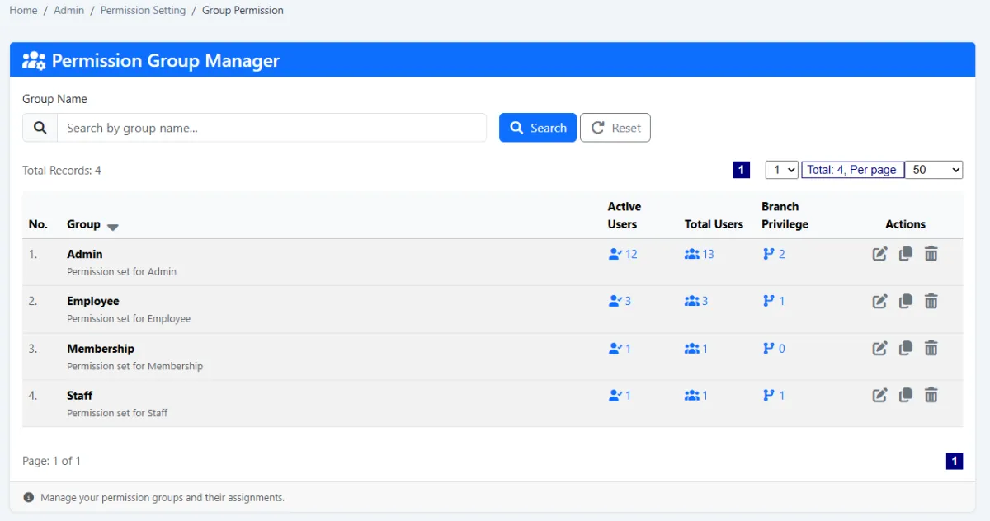Delete the Staff permission group
The width and height of the screenshot is (990, 521).
tap(931, 396)
